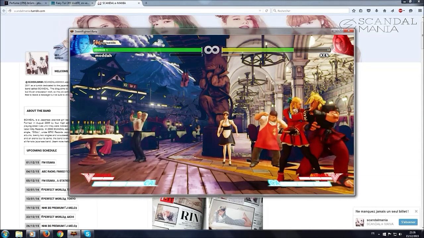Image resolution: width=424 pixels, height=238 pixels.
Task: Reload the page with the refresh button
Action: tap(267, 11)
